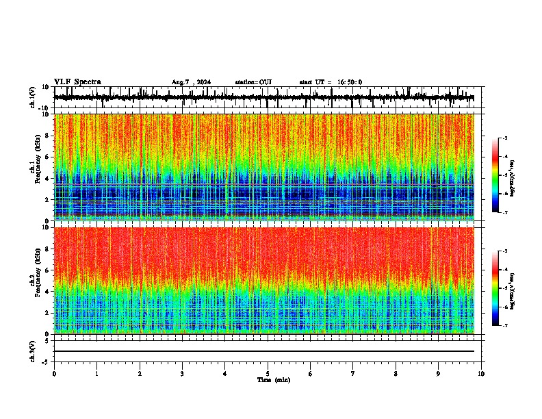Click the '-3' value on ch.1 color scale
Image resolution: width=542 pixels, height=419 pixels.
[x=504, y=138]
